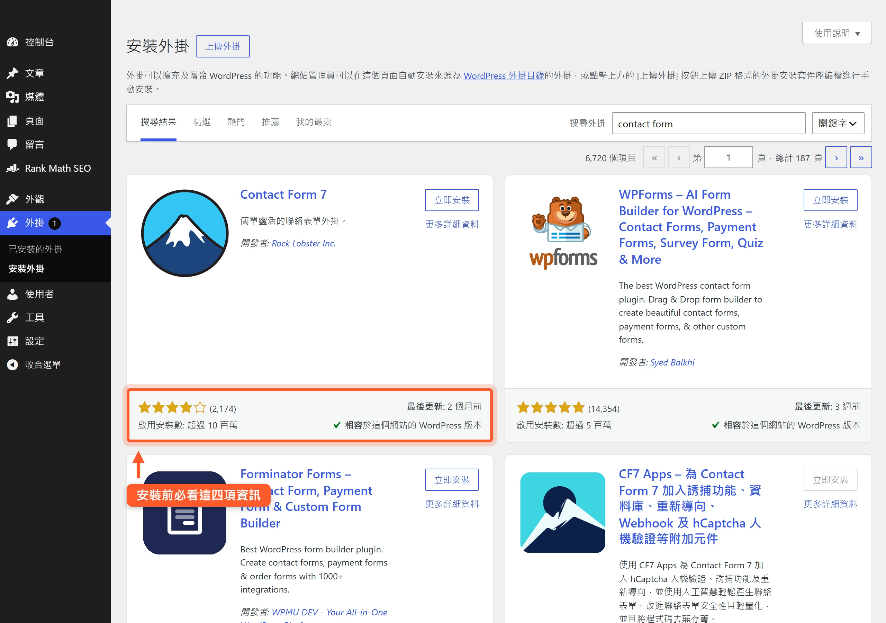This screenshot has width=886, height=623.
Task: Click the 上傳外掛 button
Action: 223,46
